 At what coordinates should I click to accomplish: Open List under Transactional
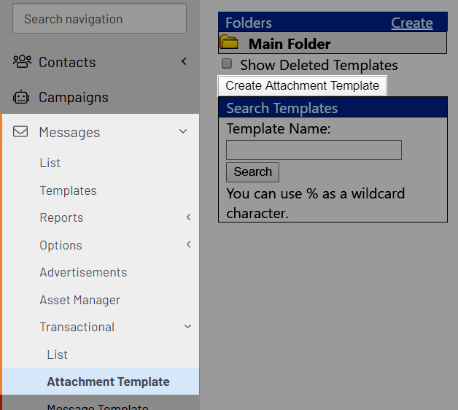(x=57, y=355)
